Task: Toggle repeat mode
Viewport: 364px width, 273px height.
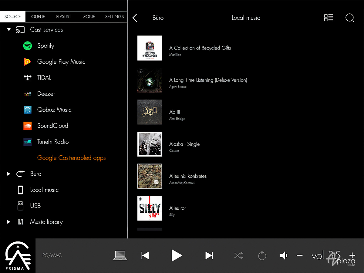Action: (x=262, y=256)
